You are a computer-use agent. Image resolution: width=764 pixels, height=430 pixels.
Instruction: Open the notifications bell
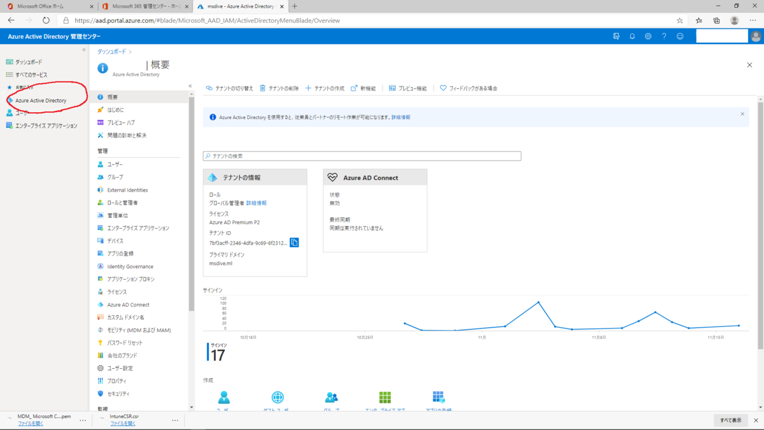(x=632, y=36)
